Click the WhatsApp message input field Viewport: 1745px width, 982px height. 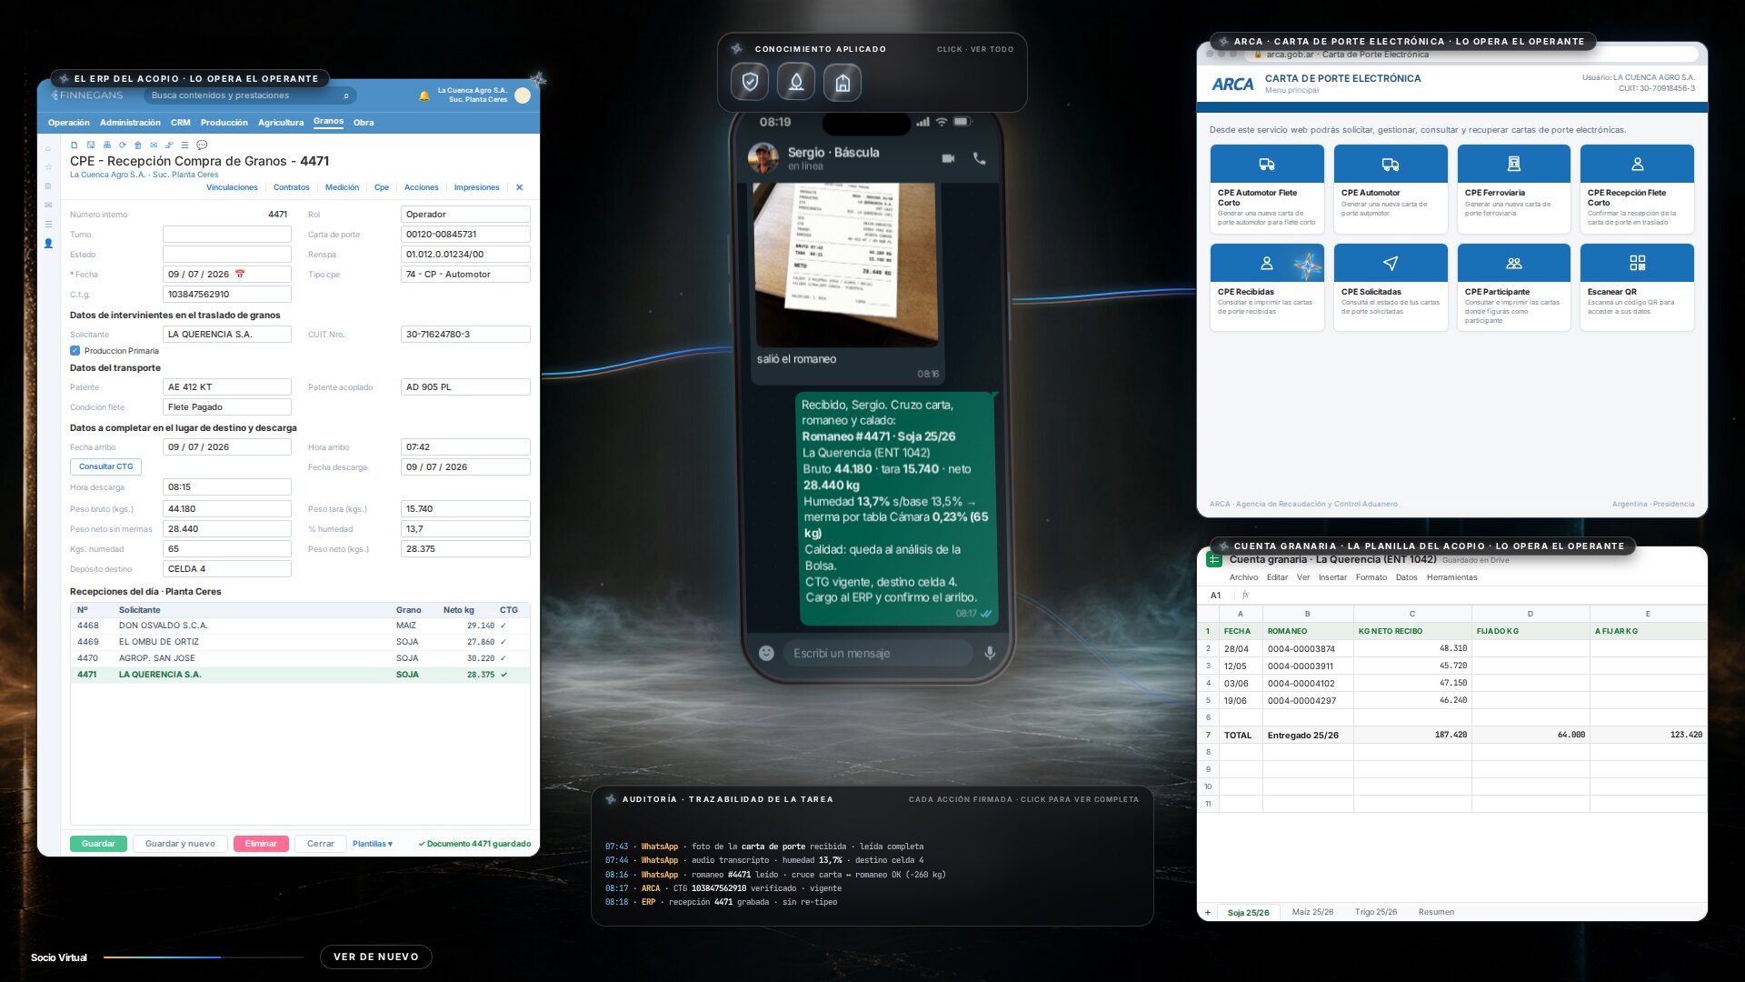pyautogui.click(x=878, y=653)
